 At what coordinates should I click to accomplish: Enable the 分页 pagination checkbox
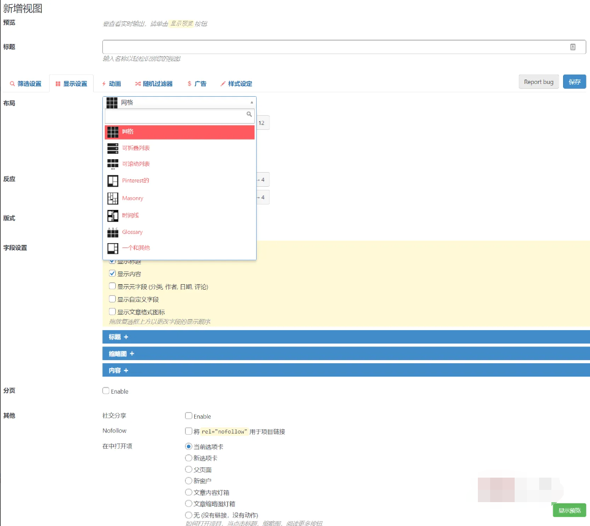(x=106, y=391)
